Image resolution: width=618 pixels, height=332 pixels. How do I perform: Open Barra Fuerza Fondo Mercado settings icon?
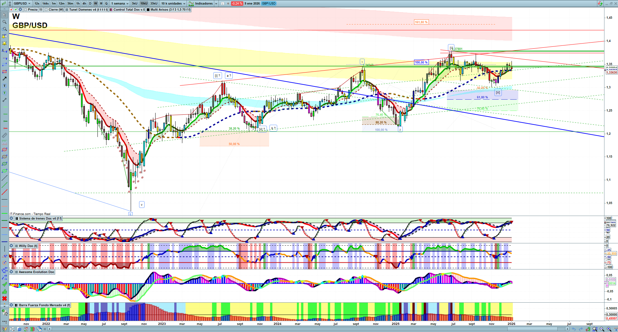[11, 305]
